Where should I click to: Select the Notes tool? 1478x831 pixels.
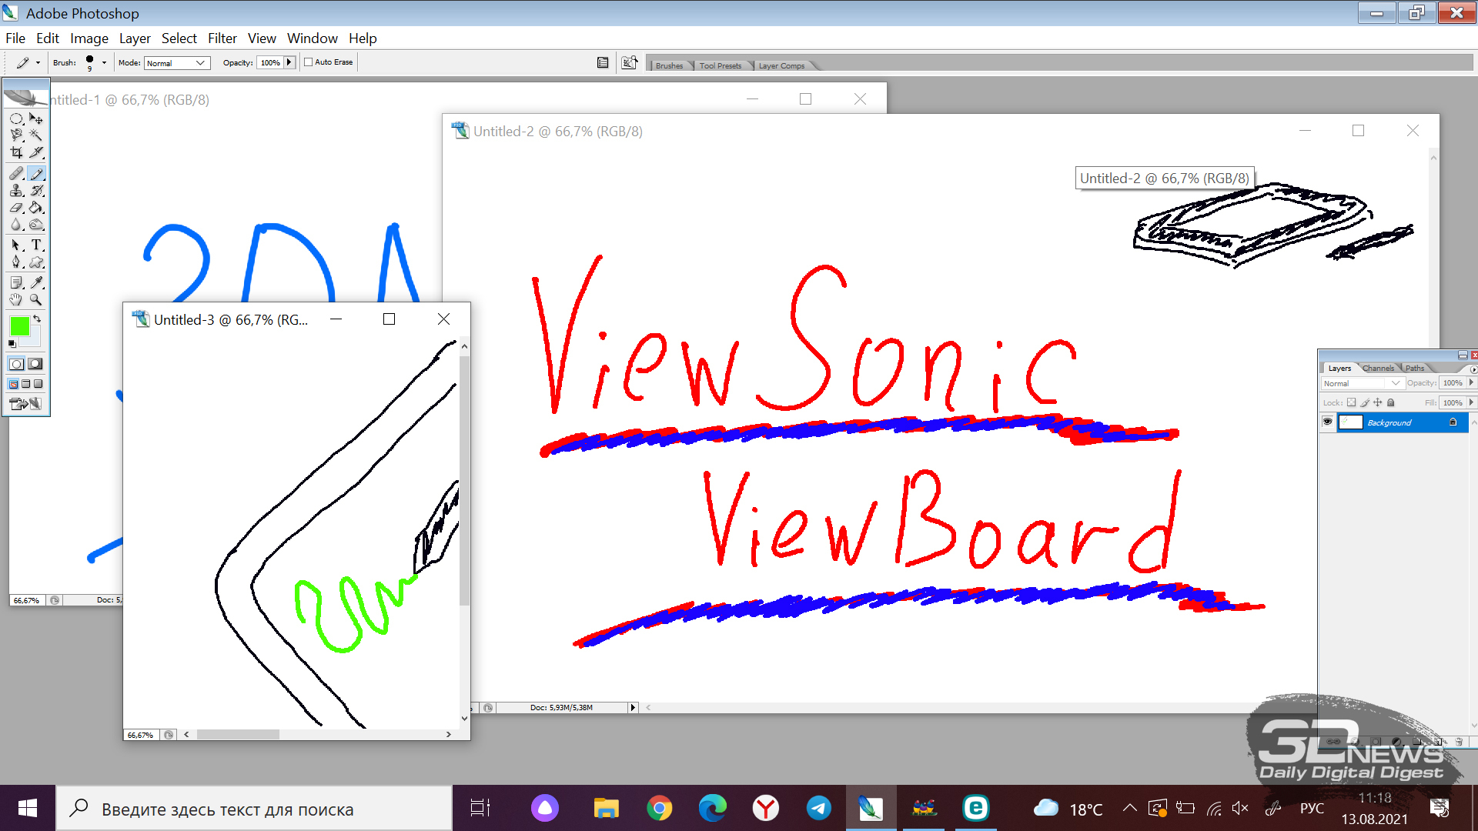point(16,282)
